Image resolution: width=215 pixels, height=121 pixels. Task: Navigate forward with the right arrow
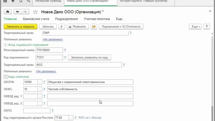(25, 12)
